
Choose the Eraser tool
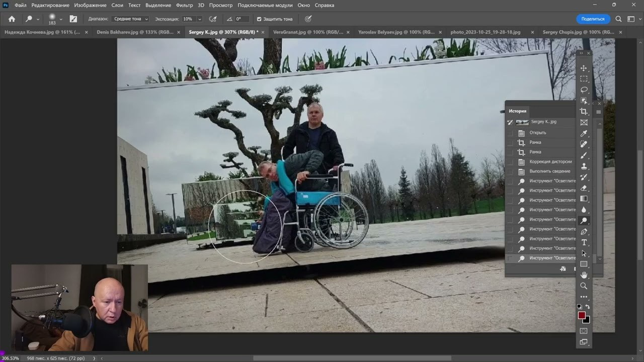[584, 188]
